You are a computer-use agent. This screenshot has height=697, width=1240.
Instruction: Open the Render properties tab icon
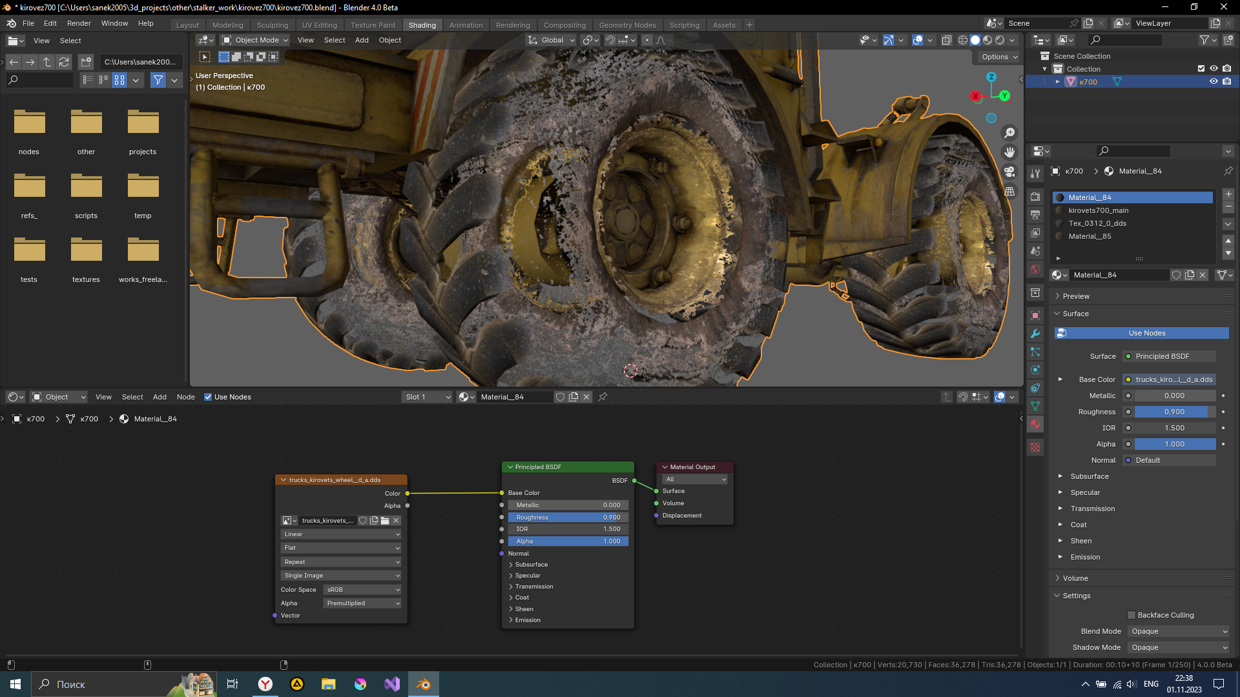tap(1035, 196)
